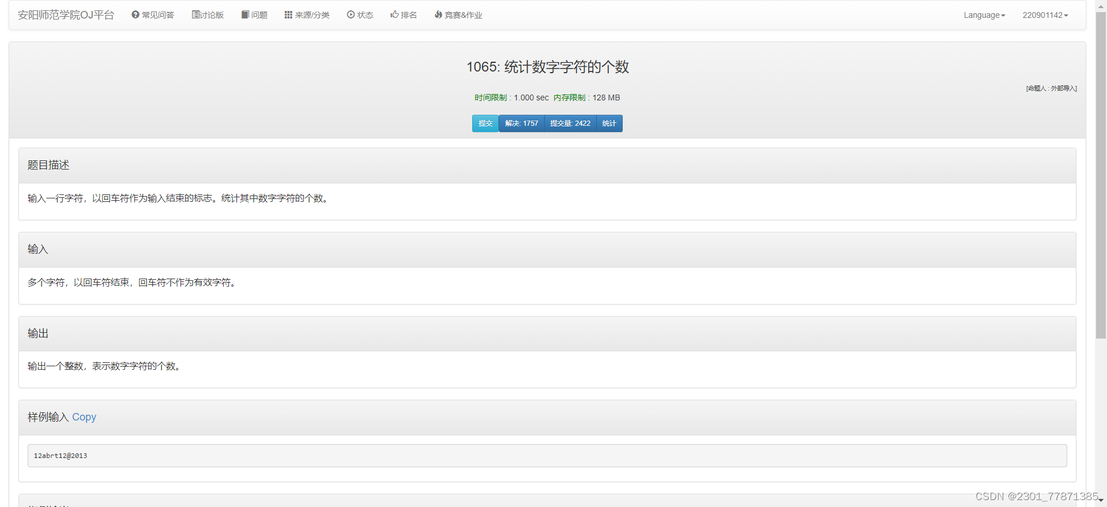Click the 内存限制 label text
This screenshot has height=507, width=1107.
click(570, 97)
